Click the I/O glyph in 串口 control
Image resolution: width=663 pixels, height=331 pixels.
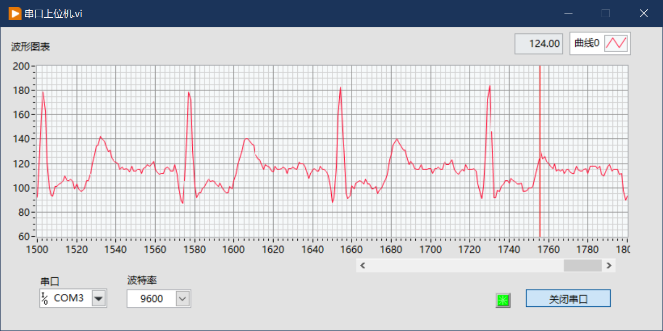pyautogui.click(x=45, y=298)
